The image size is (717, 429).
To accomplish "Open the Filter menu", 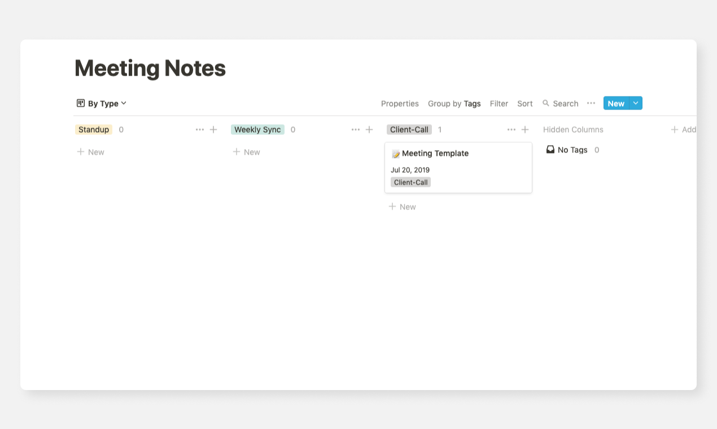I will coord(499,103).
